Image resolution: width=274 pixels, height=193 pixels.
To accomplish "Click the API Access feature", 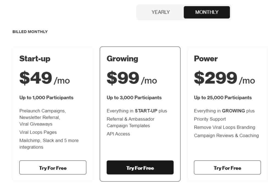I will (118, 134).
